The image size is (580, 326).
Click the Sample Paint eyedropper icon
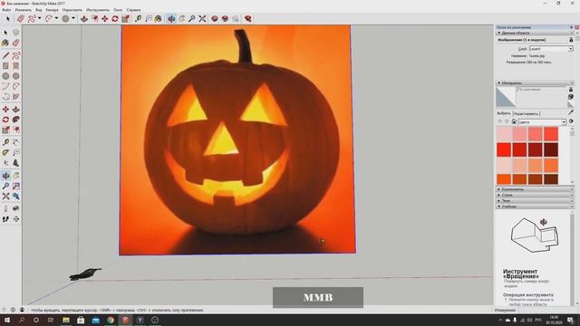571,111
